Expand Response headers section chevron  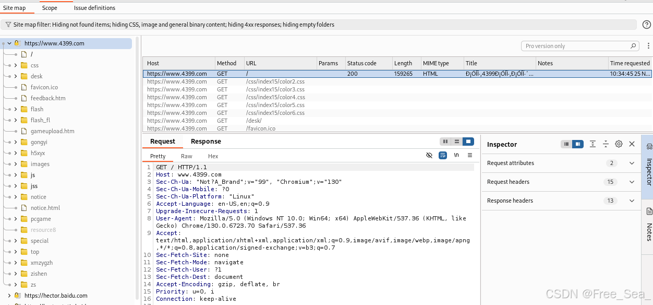(632, 201)
